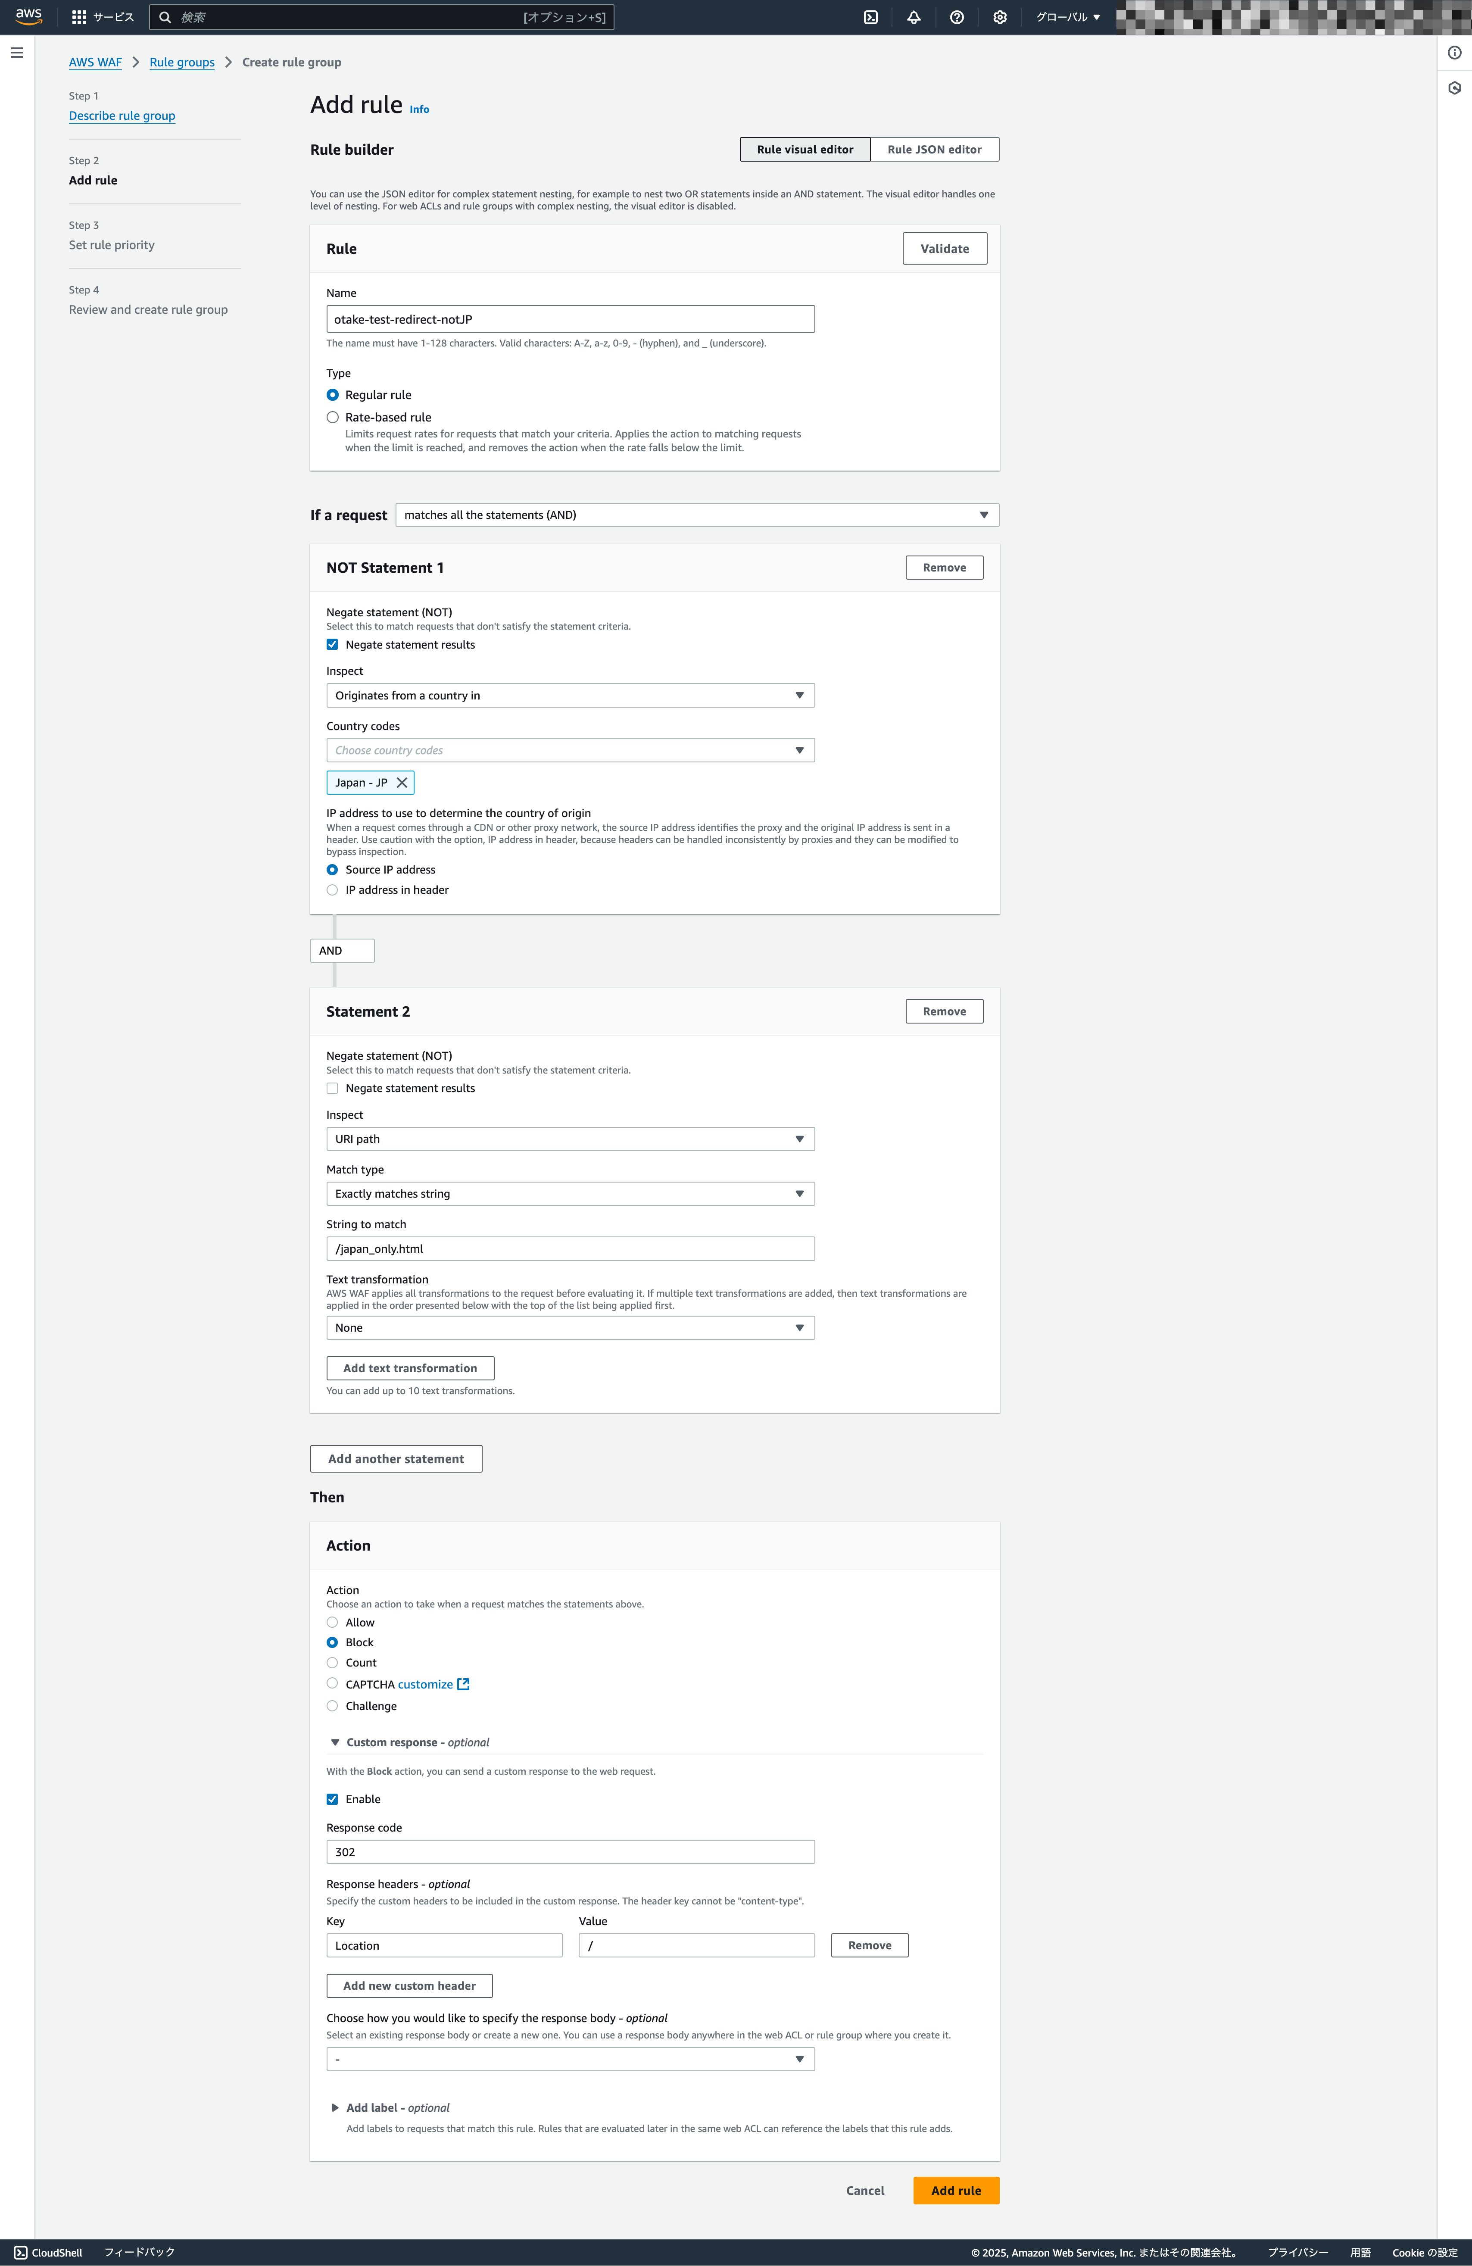Open Rule groups breadcrumb link
The height and width of the screenshot is (2266, 1472).
[x=182, y=63]
